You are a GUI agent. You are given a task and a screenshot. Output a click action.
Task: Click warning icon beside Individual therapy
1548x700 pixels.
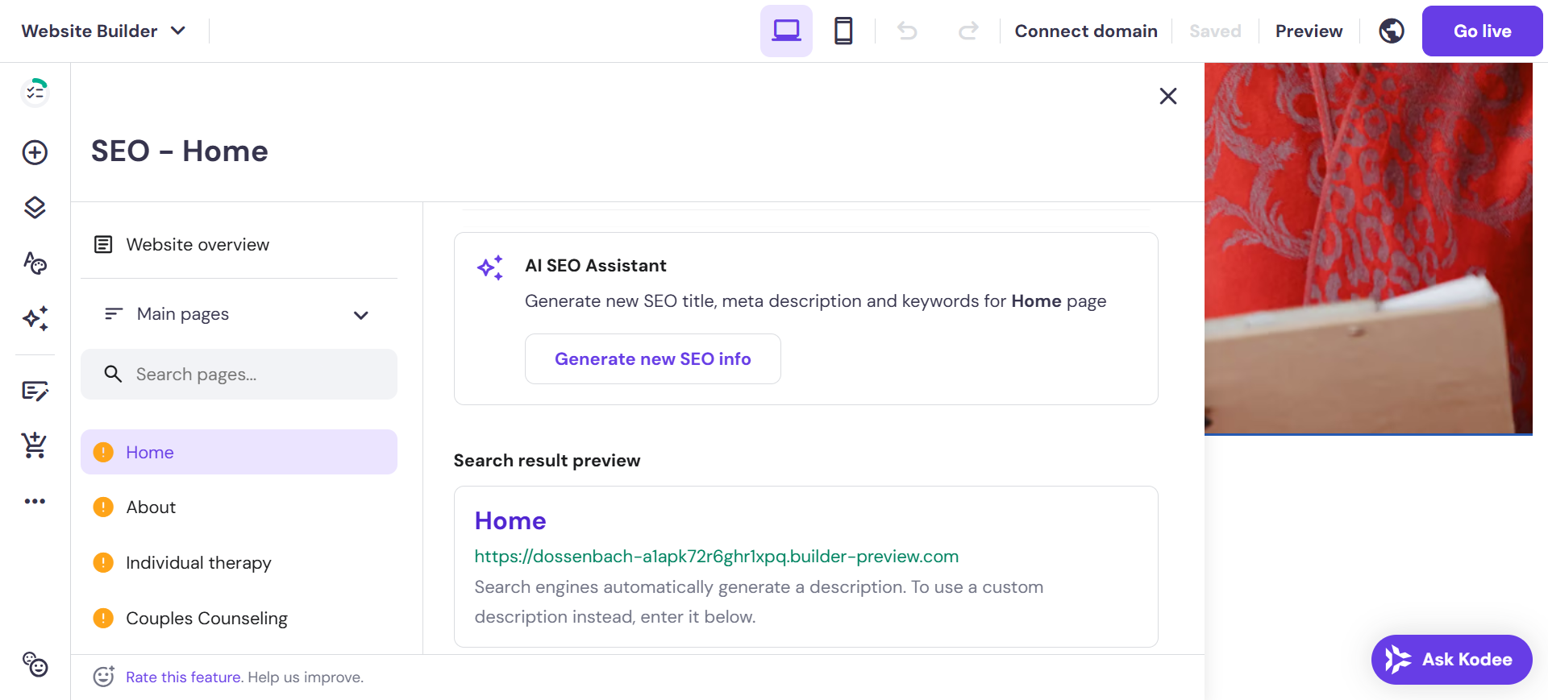[103, 562]
